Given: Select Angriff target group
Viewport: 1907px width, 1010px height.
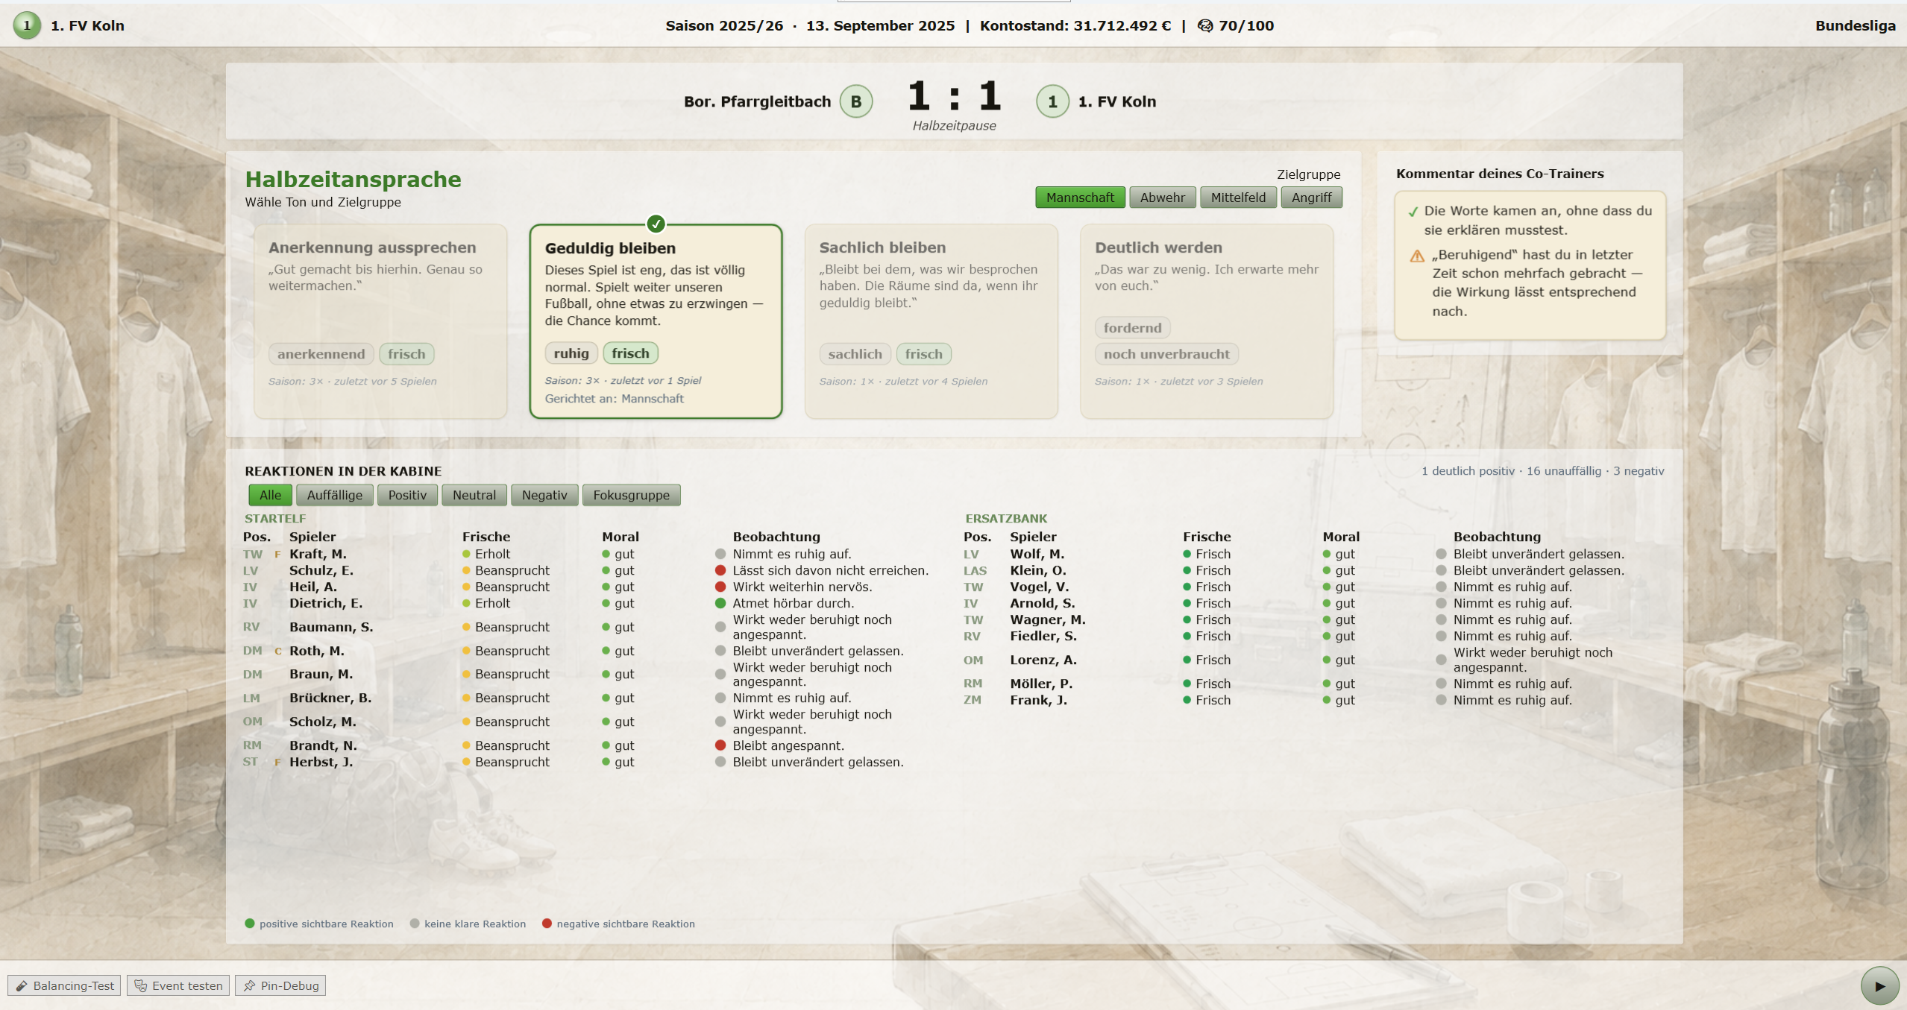Looking at the screenshot, I should (1311, 198).
